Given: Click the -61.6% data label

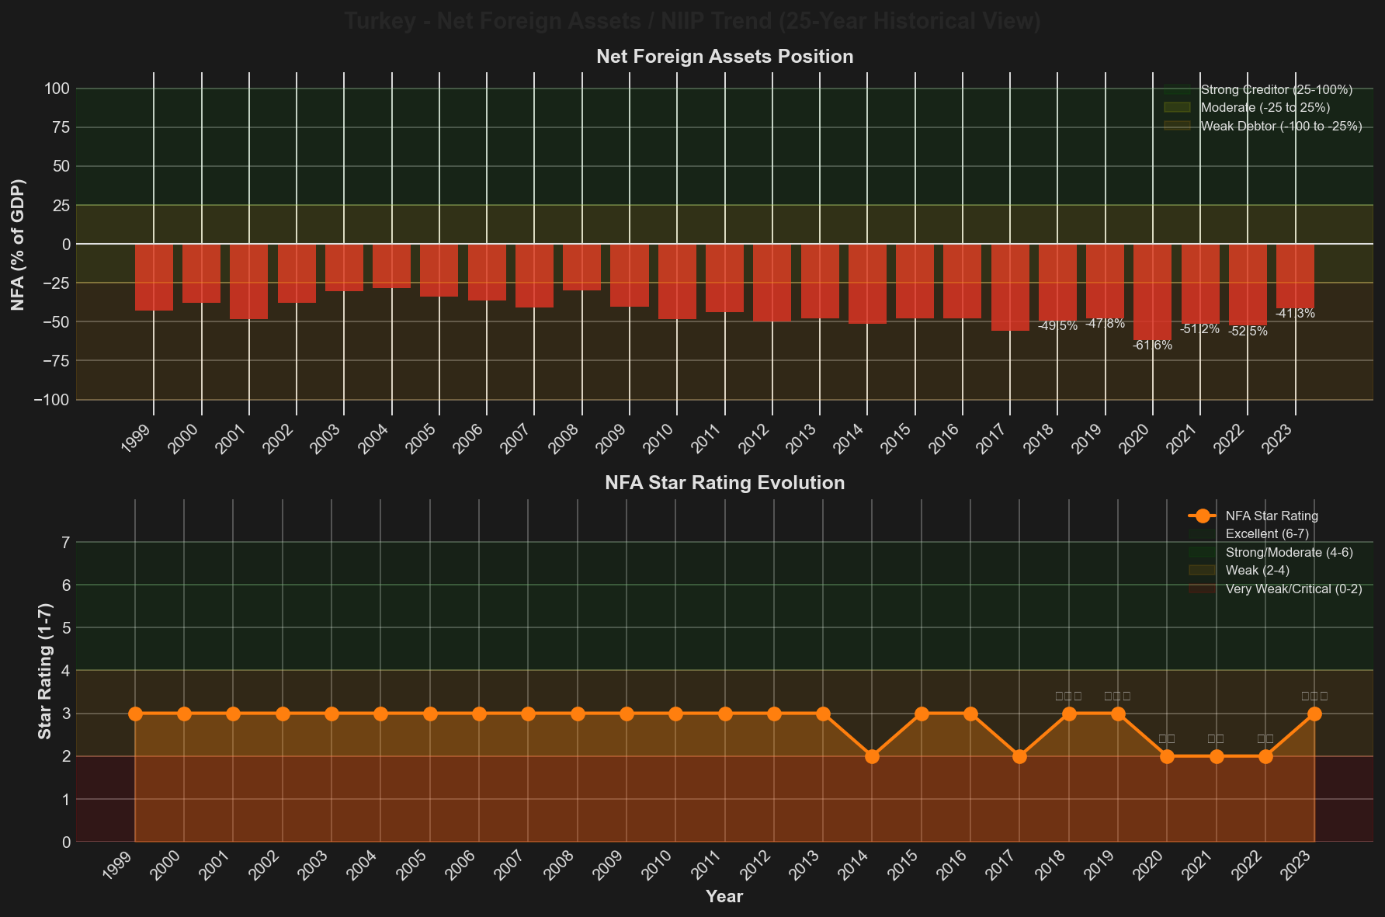Looking at the screenshot, I should [x=1152, y=346].
